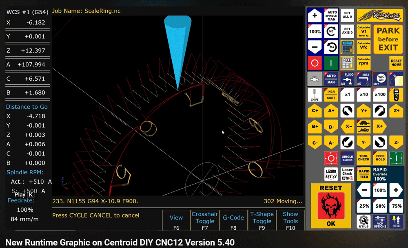The image size is (408, 248).
Task: Start spindle clockwise with the M3 icon
Action: pyautogui.click(x=331, y=31)
